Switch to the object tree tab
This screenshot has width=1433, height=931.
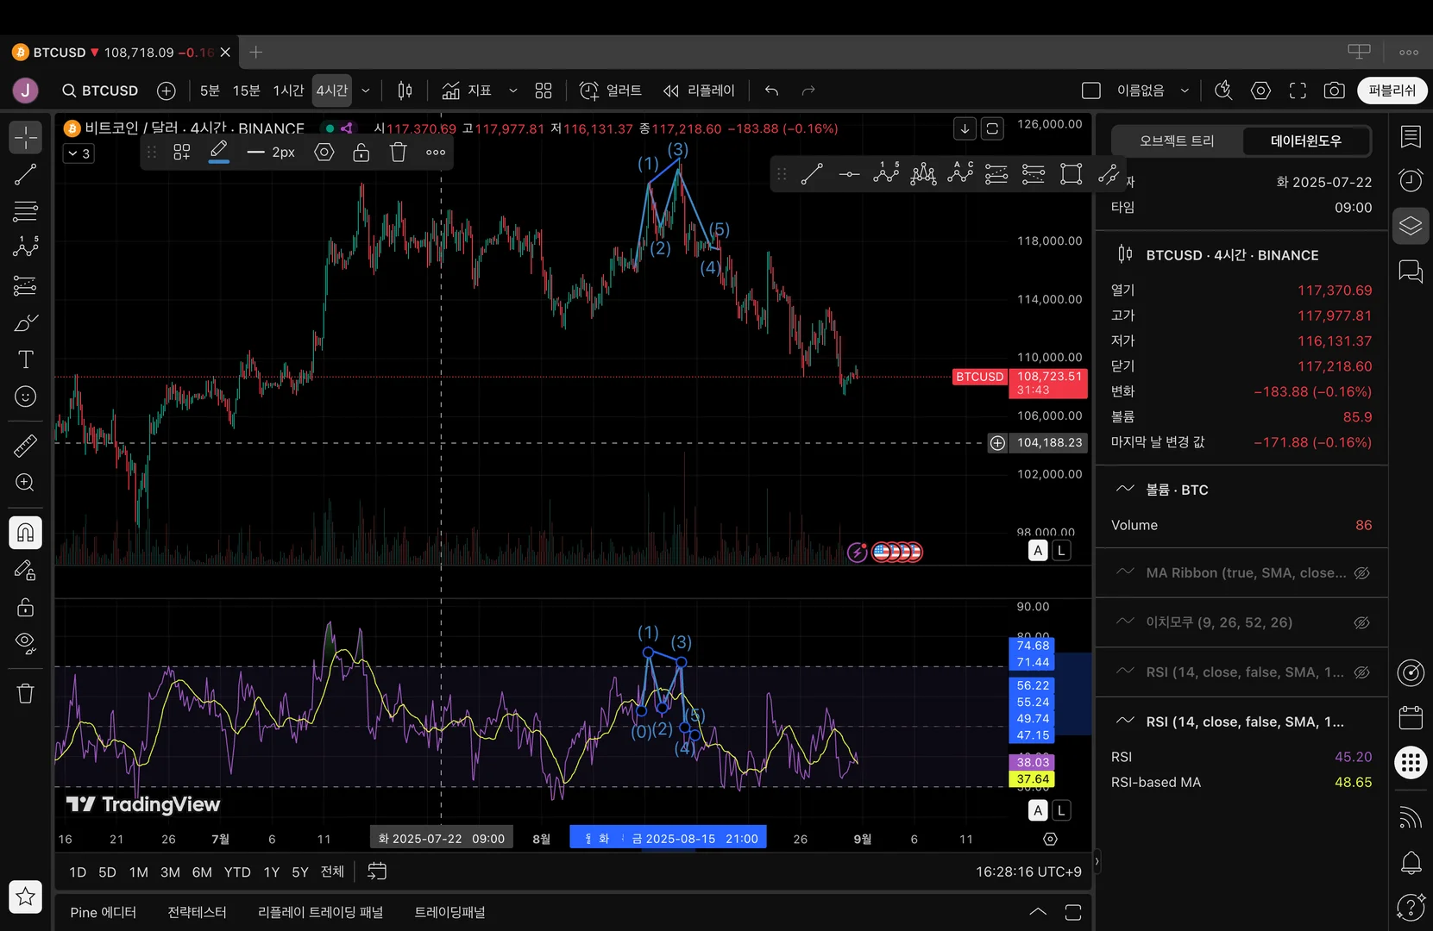click(x=1177, y=141)
